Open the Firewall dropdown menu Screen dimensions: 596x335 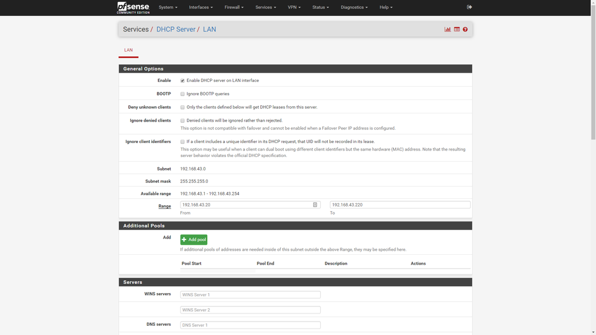[x=233, y=7]
